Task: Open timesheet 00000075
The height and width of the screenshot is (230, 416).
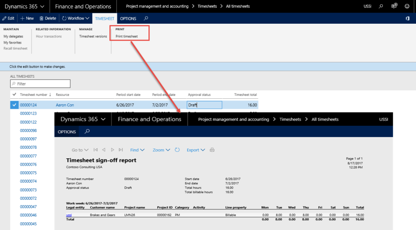Action: [x=28, y=173]
